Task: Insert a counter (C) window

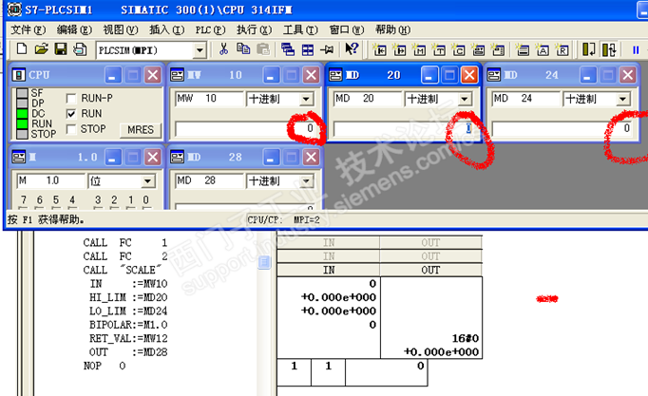Action: pos(458,50)
